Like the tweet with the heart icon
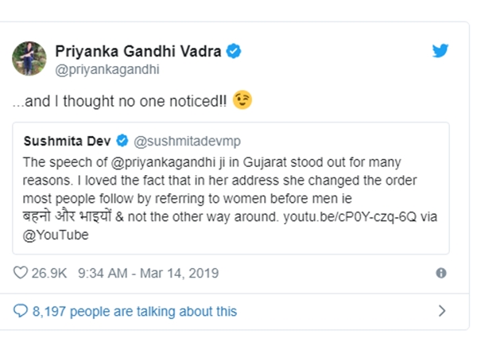Viewport: 477px width, 358px height. pos(21,273)
